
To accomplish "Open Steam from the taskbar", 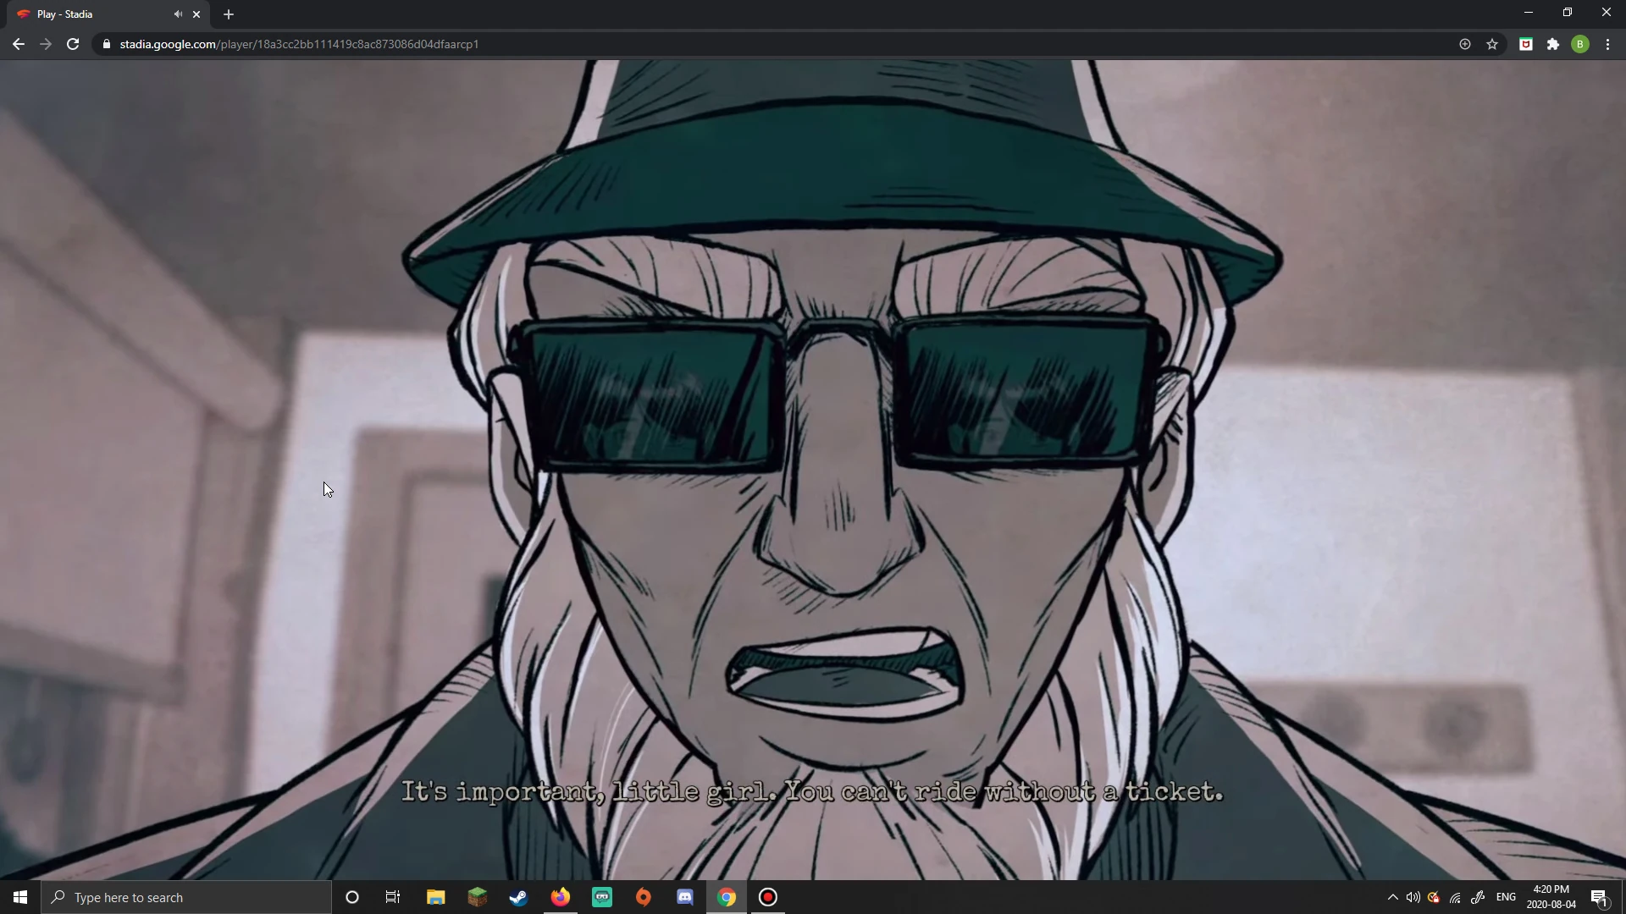I will point(518,897).
